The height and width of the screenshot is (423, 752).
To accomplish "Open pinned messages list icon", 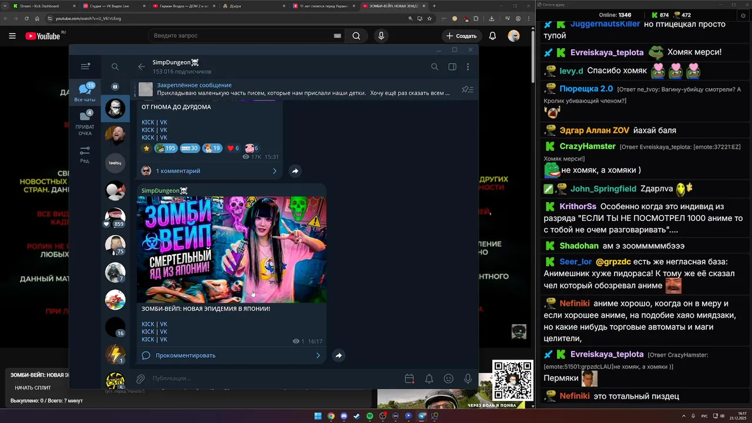I will pyautogui.click(x=468, y=89).
